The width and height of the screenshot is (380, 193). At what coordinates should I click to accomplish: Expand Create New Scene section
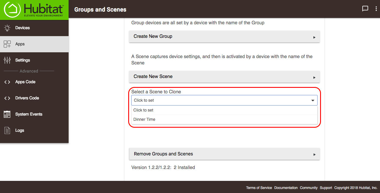coord(224,77)
